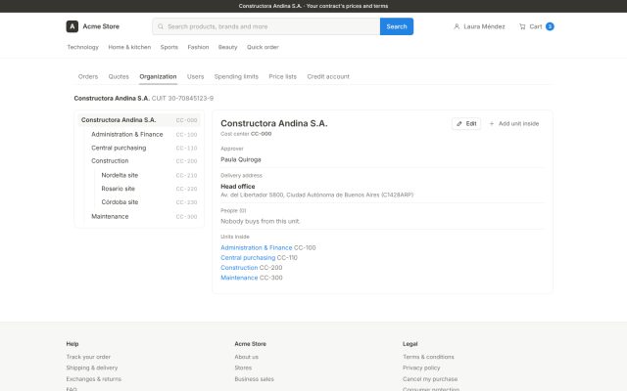Open Maintenance CC-300 link
Image resolution: width=627 pixels, height=391 pixels.
click(x=239, y=278)
